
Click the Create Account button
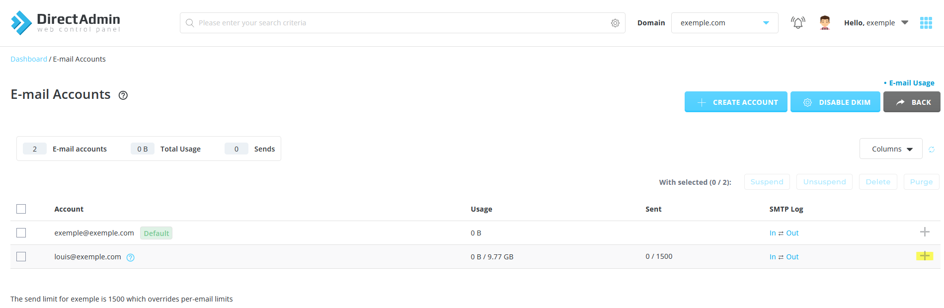tap(736, 102)
